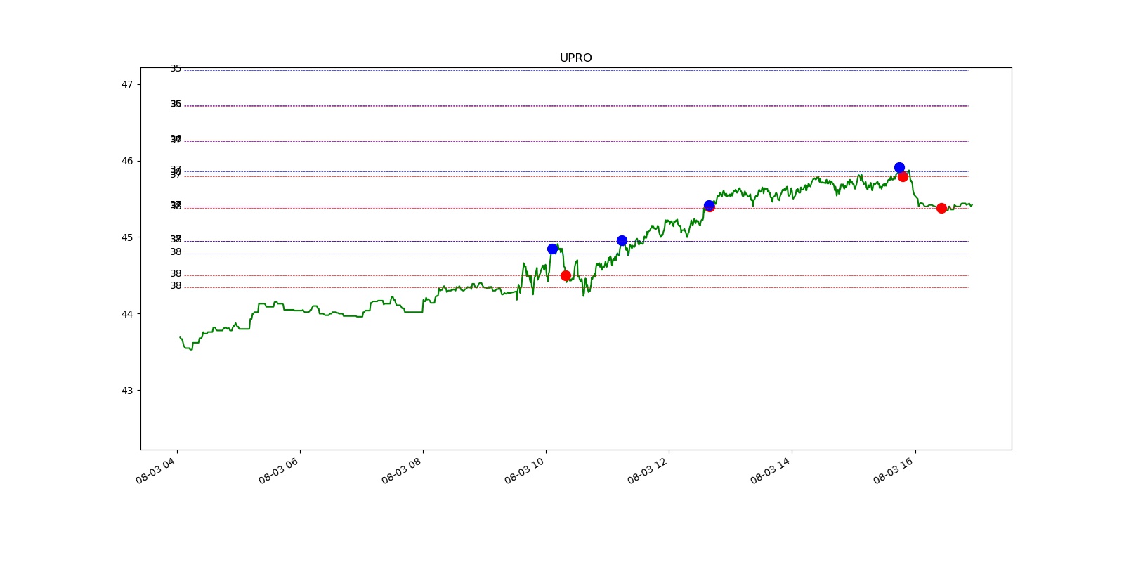Click the y-axis tick label 44
The width and height of the screenshot is (1124, 562).
click(127, 314)
